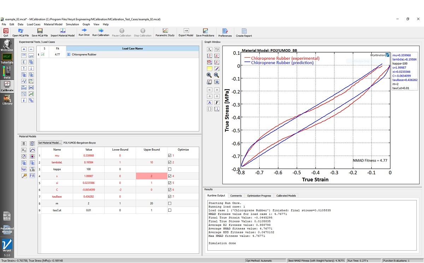Zoom out on the graph with magnifier minus

[x=217, y=75]
